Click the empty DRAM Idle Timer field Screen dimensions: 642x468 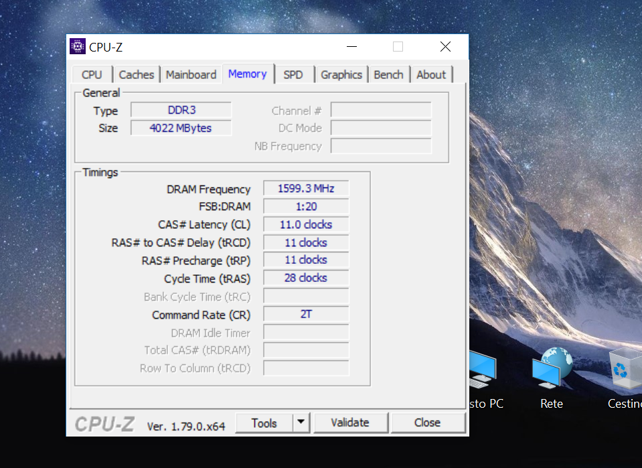[x=306, y=332]
